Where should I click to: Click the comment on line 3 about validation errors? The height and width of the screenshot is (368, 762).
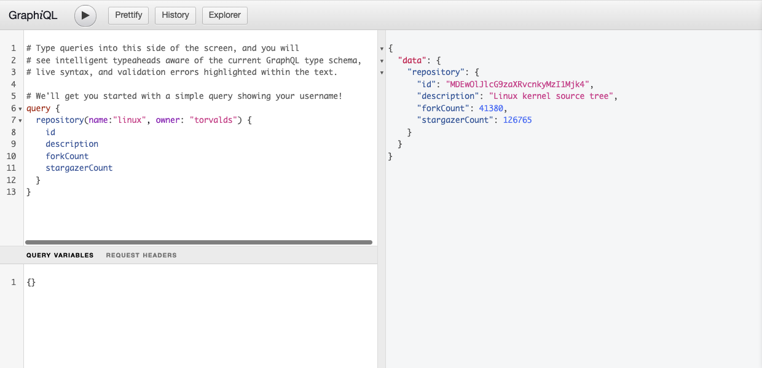[182, 72]
